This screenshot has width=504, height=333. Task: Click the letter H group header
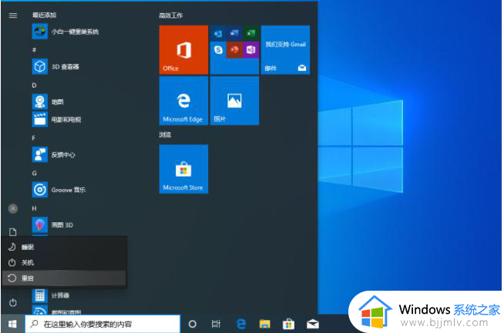click(34, 208)
